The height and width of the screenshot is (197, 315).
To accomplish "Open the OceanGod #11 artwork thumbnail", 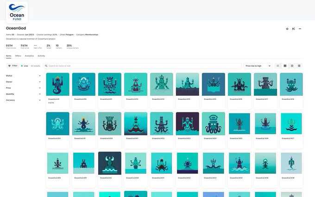I will pos(110,84).
